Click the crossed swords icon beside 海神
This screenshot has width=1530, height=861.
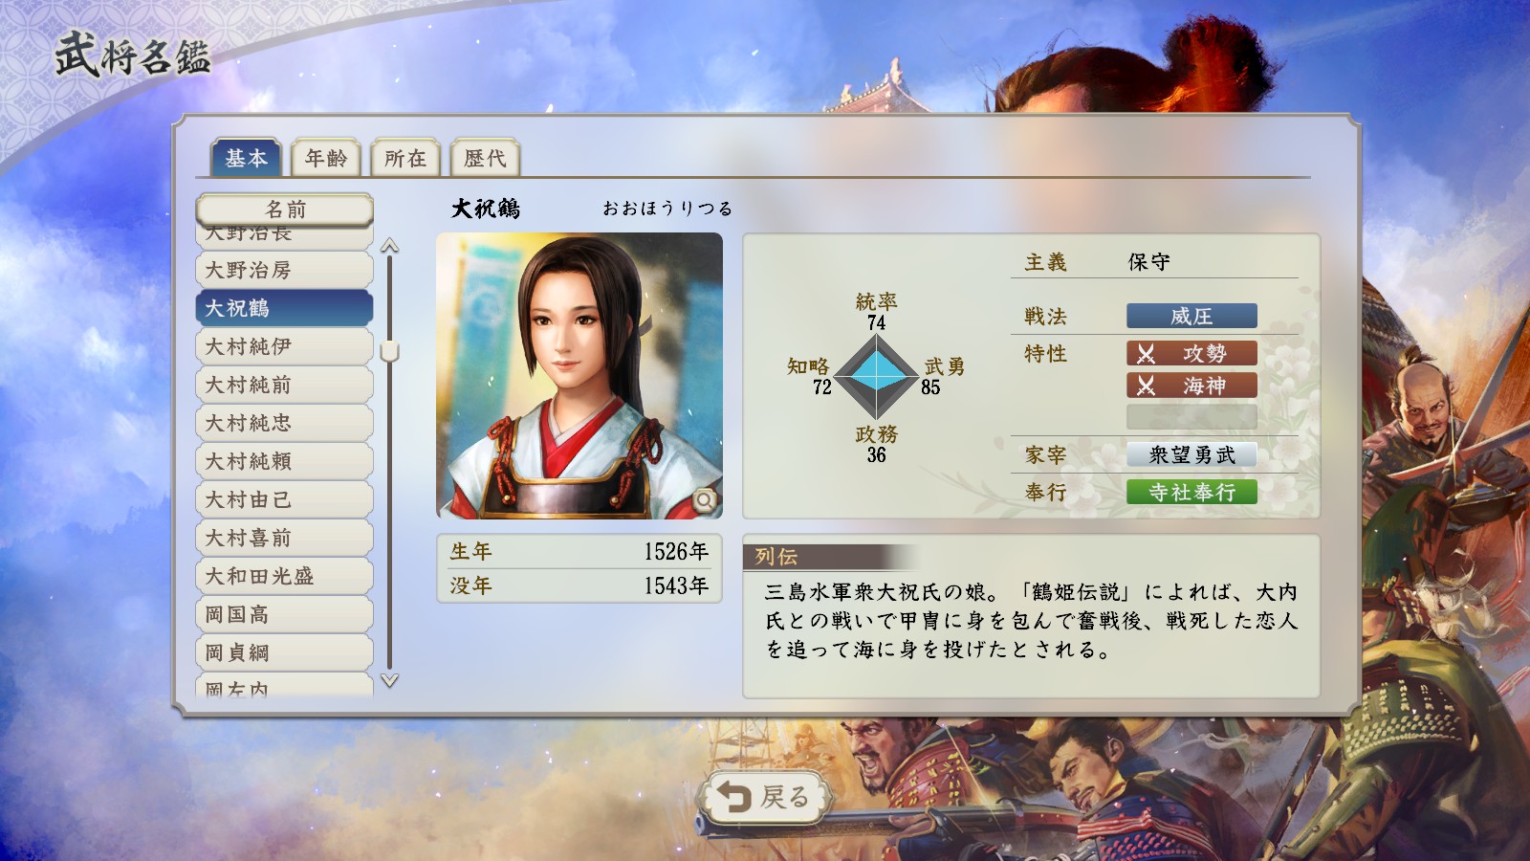point(1146,386)
